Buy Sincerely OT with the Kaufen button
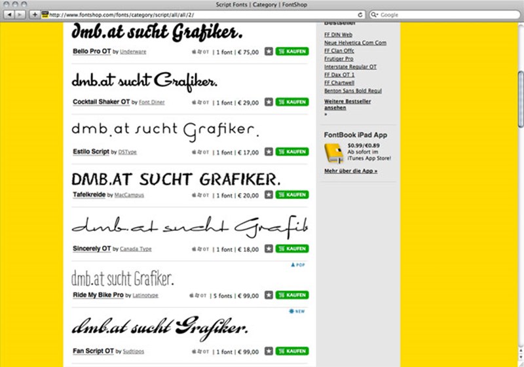The image size is (524, 367). pos(292,249)
